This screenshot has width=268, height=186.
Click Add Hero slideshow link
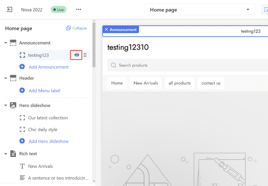pos(48,141)
